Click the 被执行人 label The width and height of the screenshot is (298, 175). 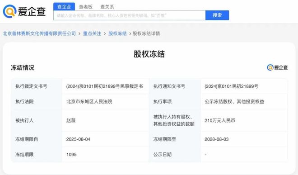(24, 120)
